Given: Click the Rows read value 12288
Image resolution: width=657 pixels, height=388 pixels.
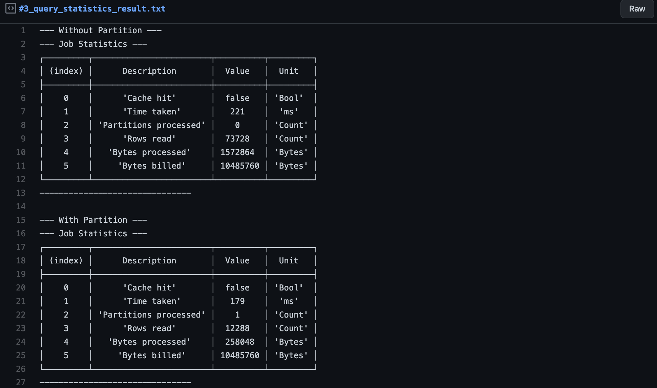Looking at the screenshot, I should 237,328.
